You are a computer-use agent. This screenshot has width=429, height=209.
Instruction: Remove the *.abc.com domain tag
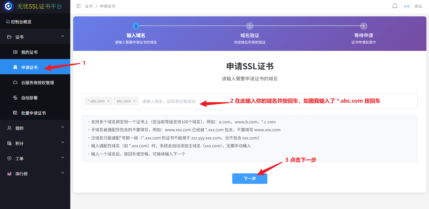108,101
